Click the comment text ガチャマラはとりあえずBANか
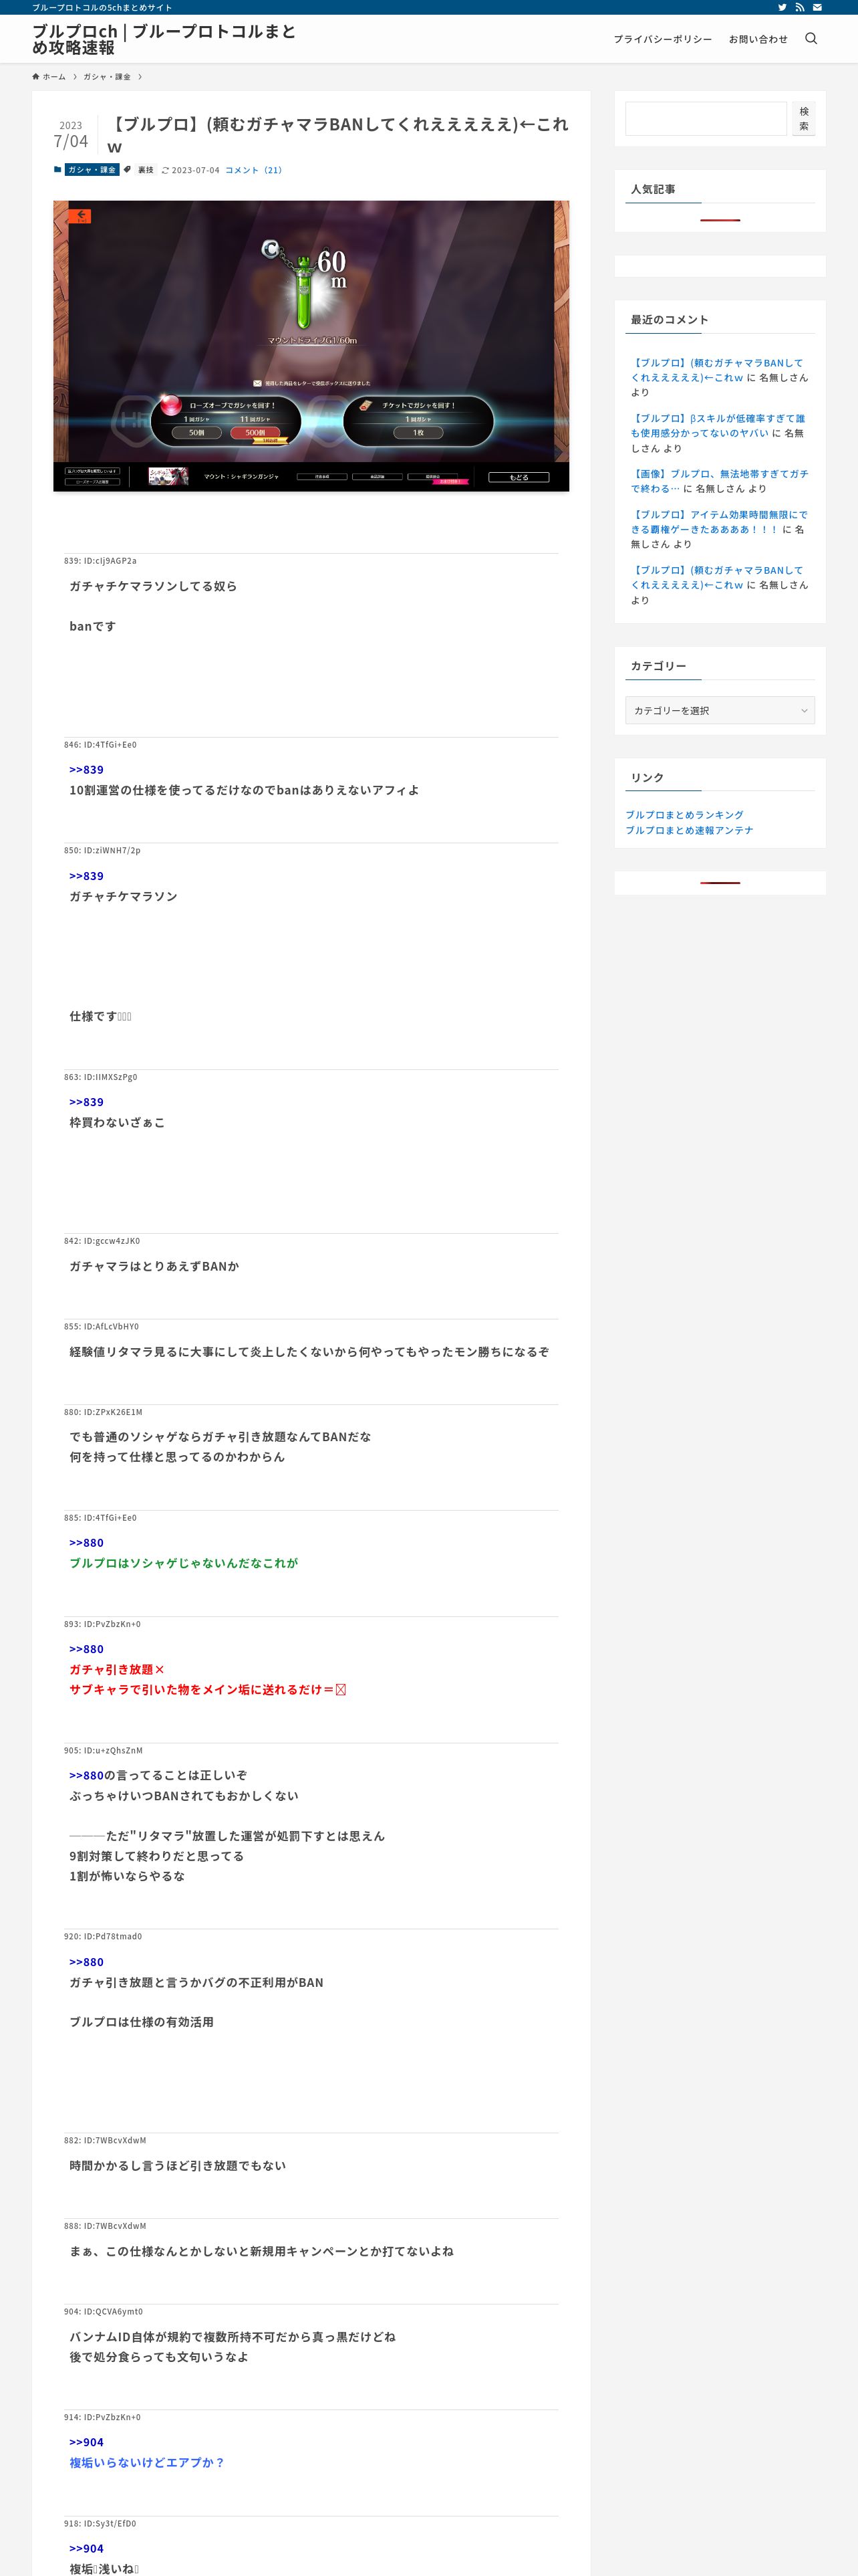This screenshot has width=858, height=2576. 154,1266
